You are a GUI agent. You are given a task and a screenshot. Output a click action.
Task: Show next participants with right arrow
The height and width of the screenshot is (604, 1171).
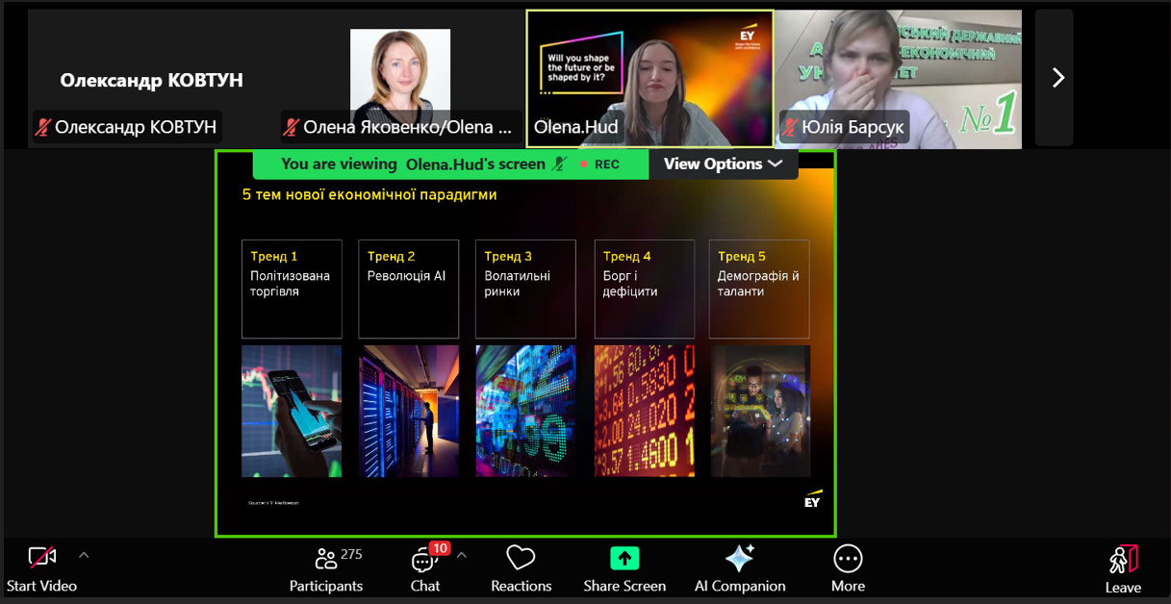point(1057,78)
